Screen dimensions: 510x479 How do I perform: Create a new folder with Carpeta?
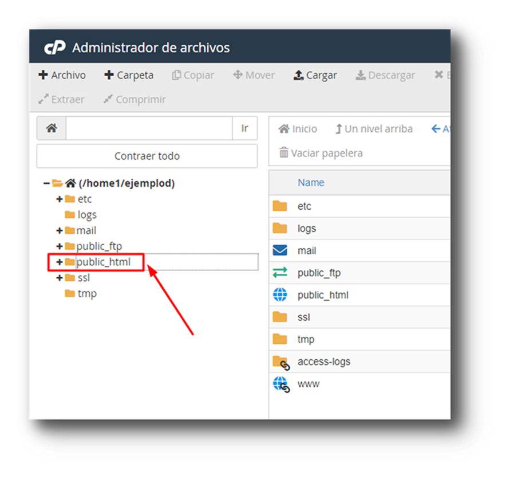pyautogui.click(x=129, y=75)
